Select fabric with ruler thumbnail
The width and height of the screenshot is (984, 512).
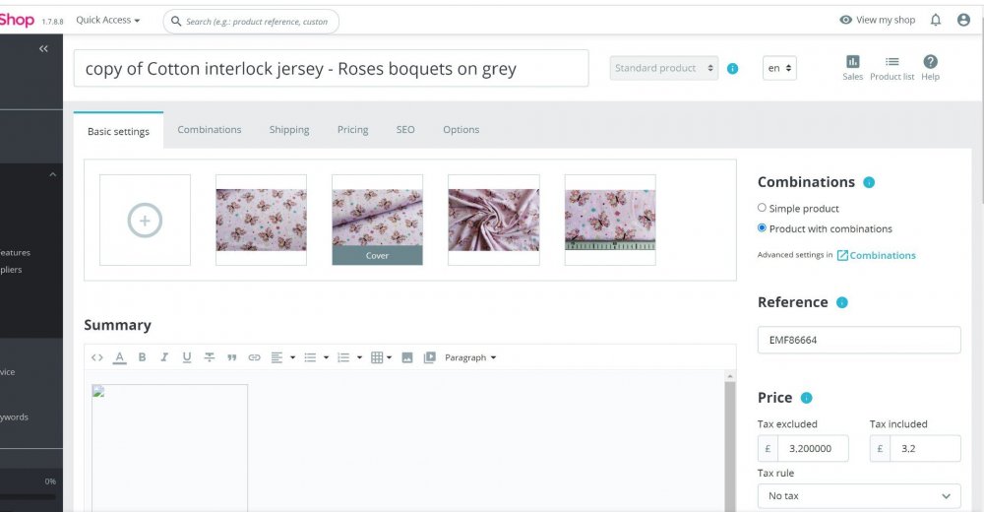(x=610, y=220)
